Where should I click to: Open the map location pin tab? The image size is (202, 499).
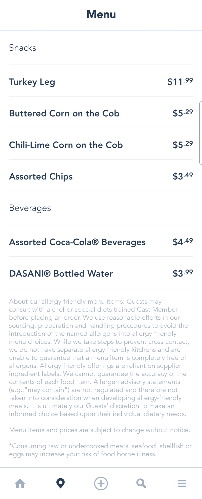click(x=60, y=483)
